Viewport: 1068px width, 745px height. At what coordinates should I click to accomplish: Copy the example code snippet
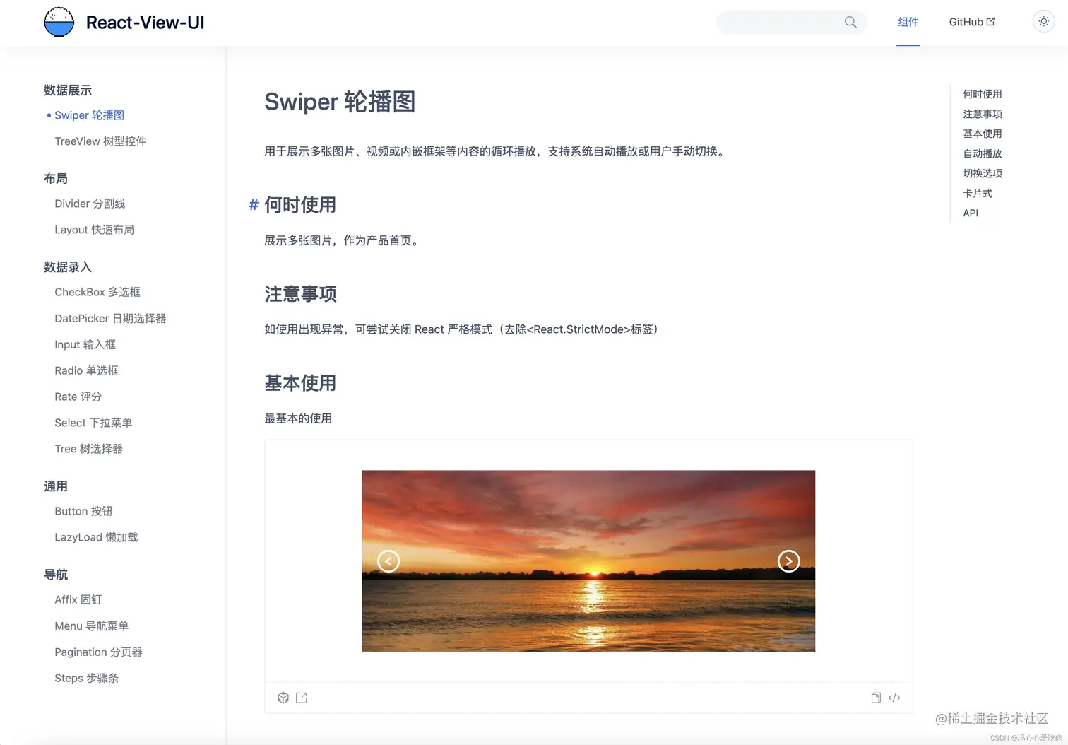(x=876, y=698)
